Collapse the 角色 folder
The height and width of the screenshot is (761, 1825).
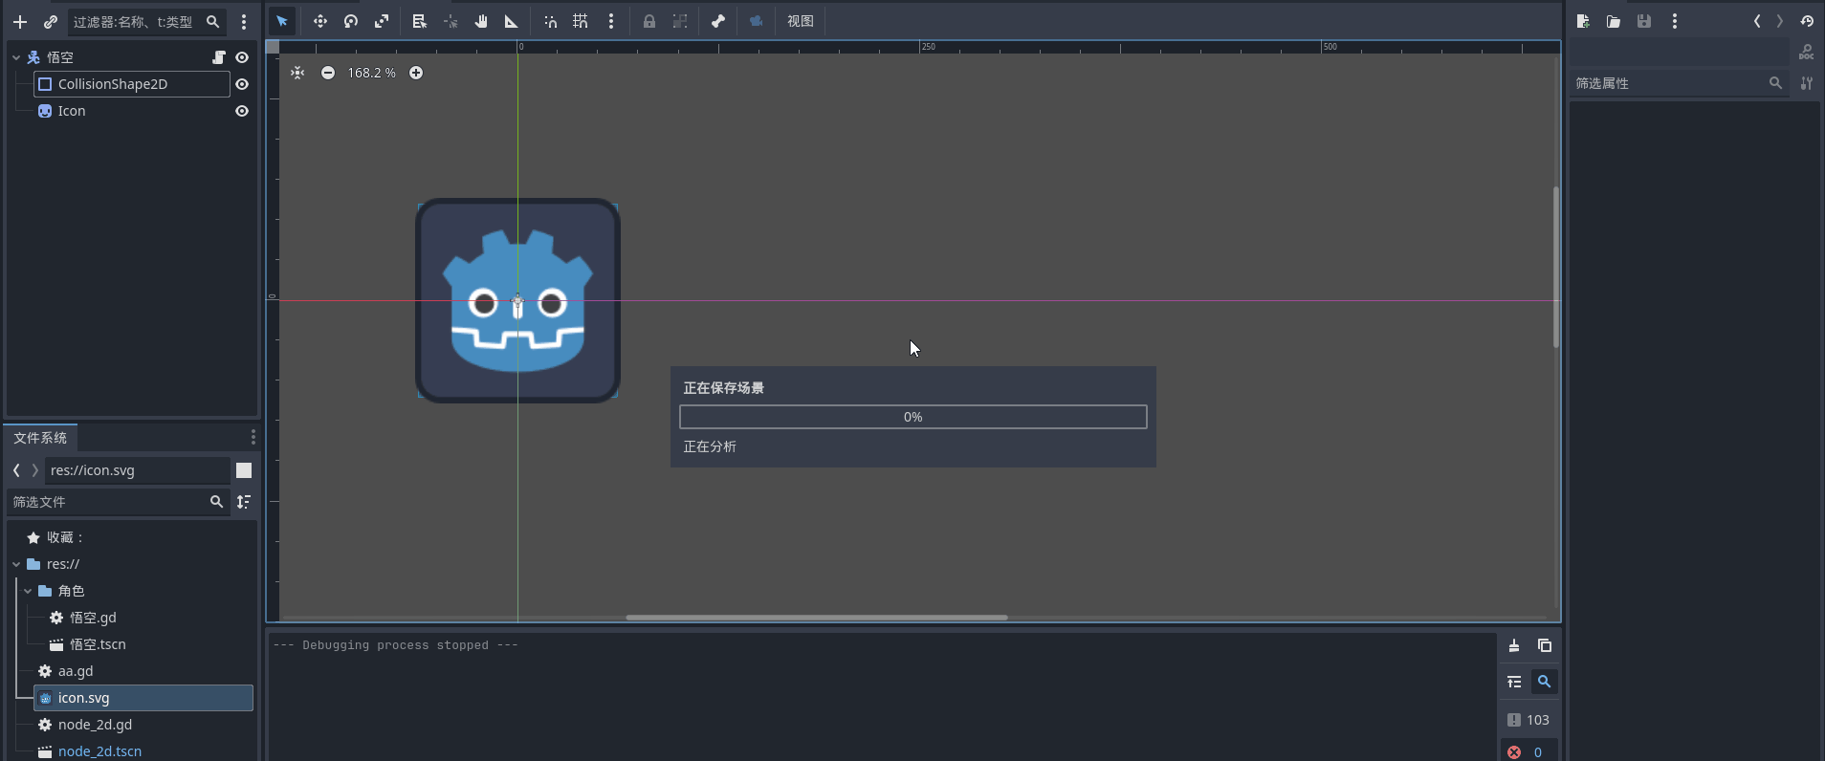click(x=28, y=591)
